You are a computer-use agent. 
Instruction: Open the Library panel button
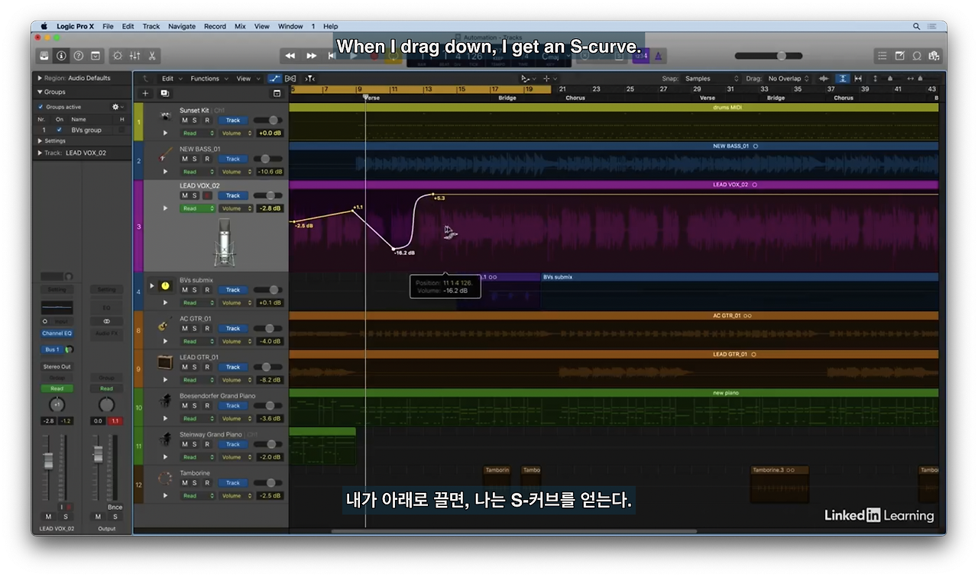pyautogui.click(x=44, y=56)
